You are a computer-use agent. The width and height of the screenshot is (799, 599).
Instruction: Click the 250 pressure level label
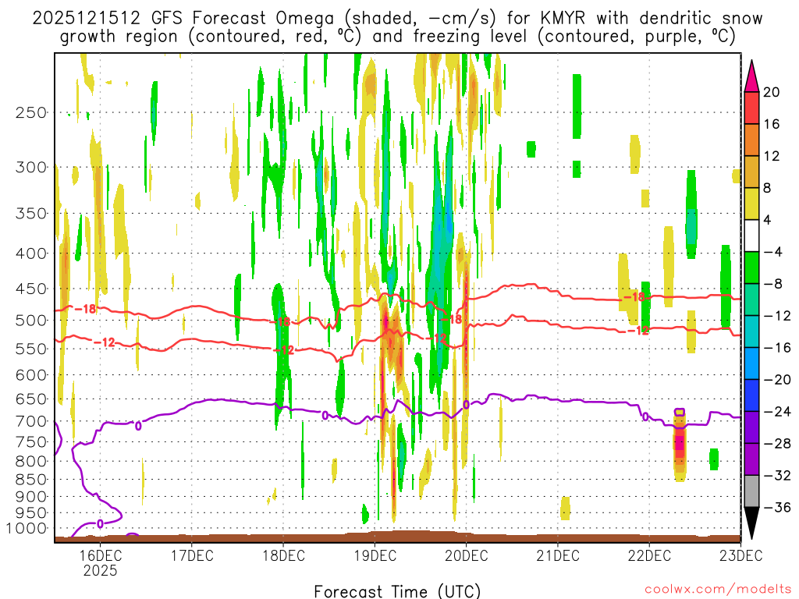click(31, 112)
